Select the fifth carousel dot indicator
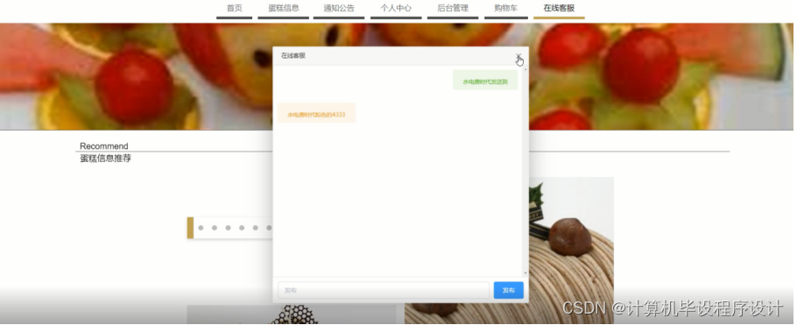Screen dimensions: 797x325 [x=256, y=228]
